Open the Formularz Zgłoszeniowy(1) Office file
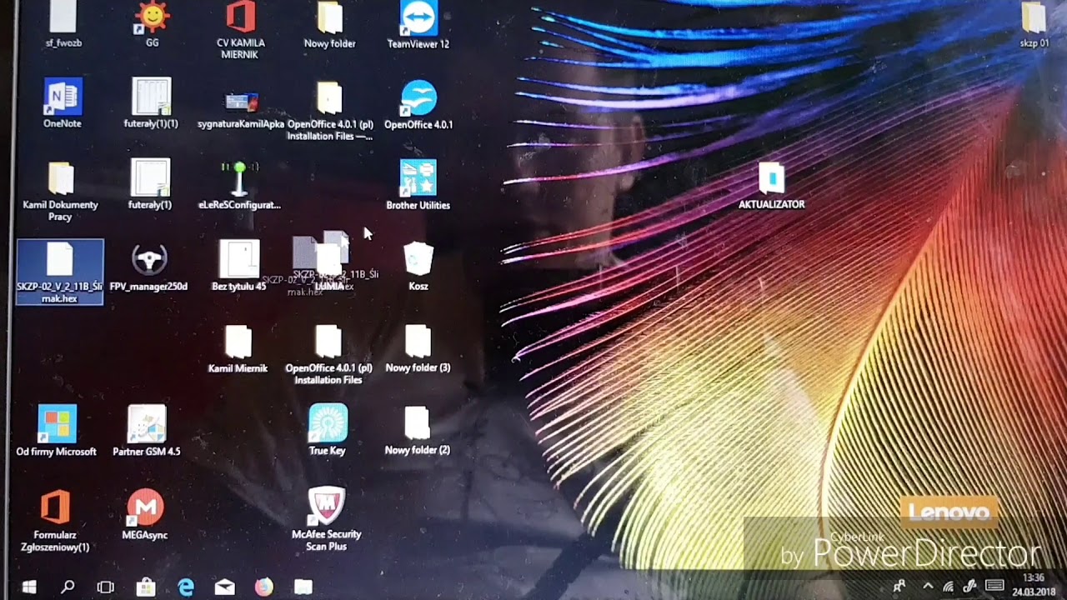Image resolution: width=1067 pixels, height=600 pixels. [x=55, y=521]
